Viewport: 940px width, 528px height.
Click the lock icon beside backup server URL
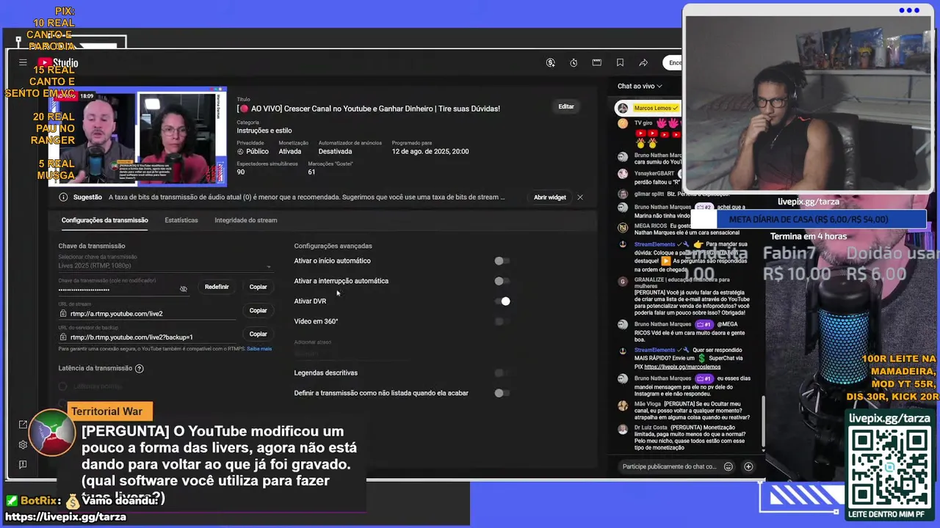point(63,337)
